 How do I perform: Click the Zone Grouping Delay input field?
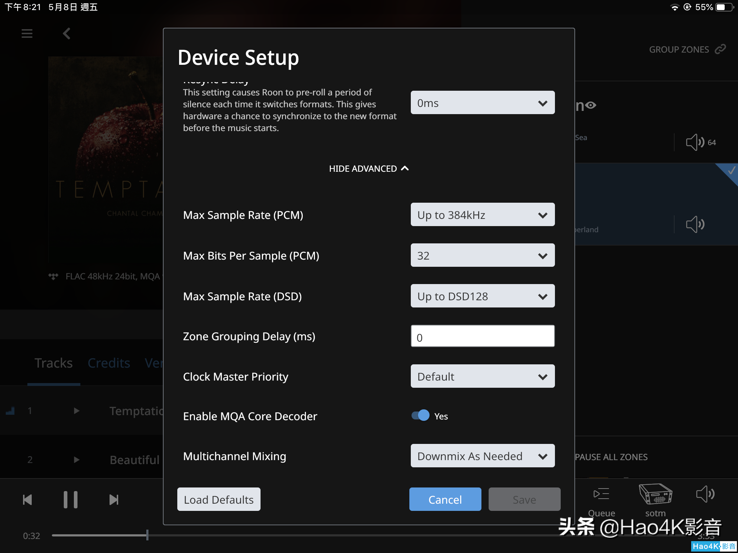[x=483, y=336]
